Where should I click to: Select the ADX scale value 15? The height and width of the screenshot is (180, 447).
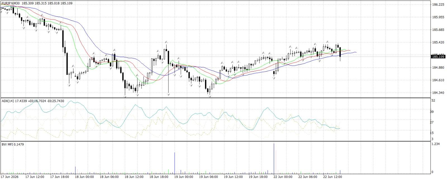[x=432, y=133]
